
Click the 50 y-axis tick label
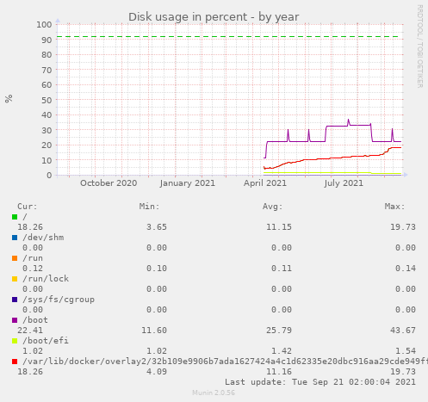point(47,100)
